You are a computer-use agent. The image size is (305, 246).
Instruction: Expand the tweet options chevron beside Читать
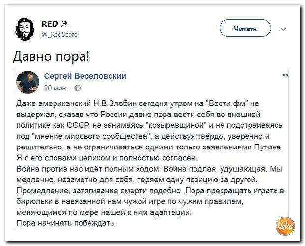(284, 29)
